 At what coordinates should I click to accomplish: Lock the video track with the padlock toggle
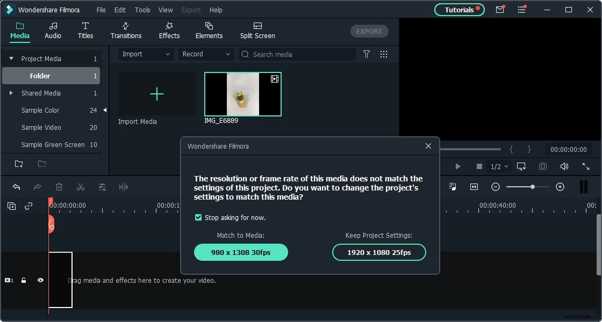tap(24, 280)
